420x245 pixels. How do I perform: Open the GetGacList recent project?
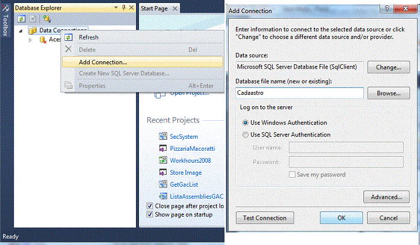pyautogui.click(x=184, y=184)
